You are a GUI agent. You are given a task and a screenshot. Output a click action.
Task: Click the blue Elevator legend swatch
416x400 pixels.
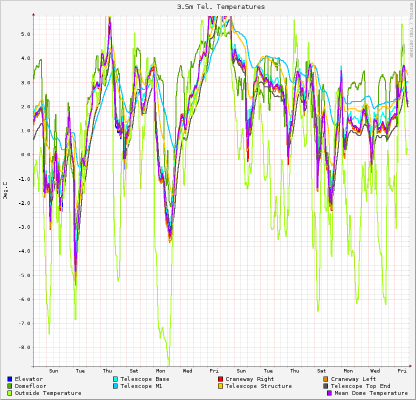click(10, 379)
